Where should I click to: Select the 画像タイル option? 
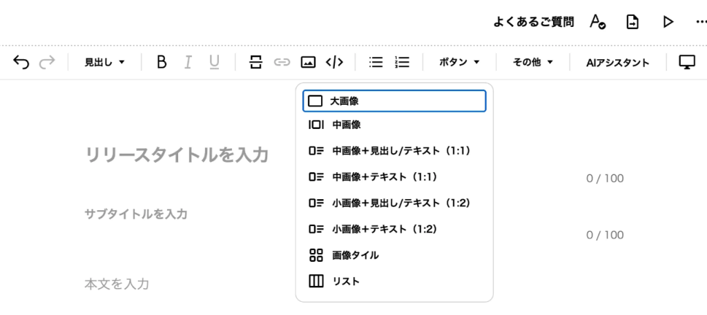[x=394, y=255]
